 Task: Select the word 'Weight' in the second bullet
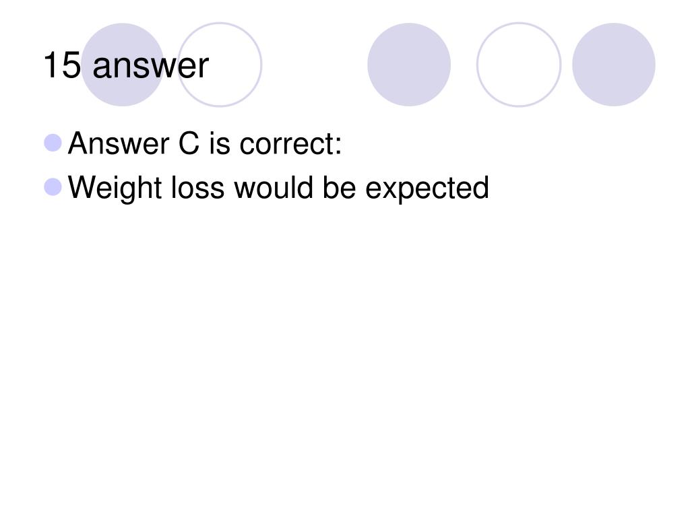115,188
